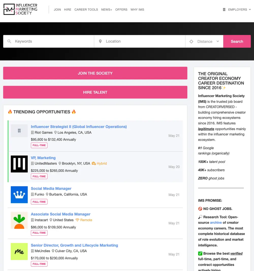Image resolution: width=254 pixels, height=271 pixels.
Task: Click the FULL-TIME tag on Riot Games listing
Action: coord(39,145)
